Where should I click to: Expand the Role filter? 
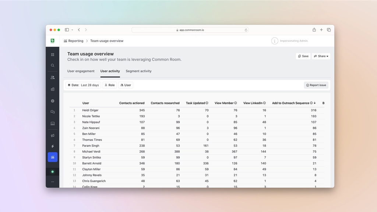pos(109,85)
